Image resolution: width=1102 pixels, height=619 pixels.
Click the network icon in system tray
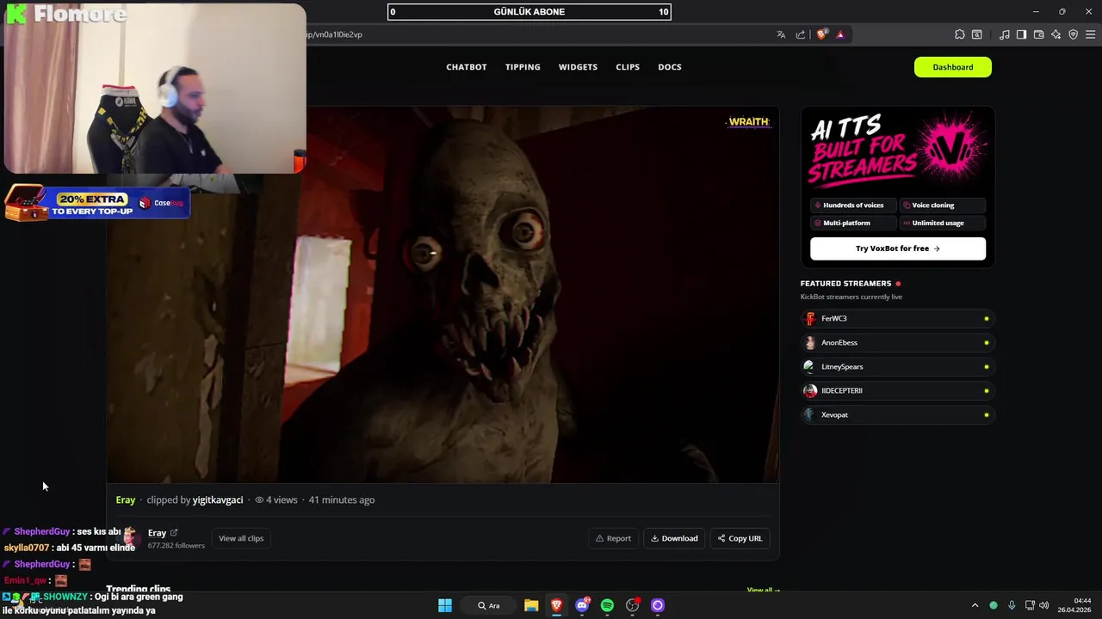pos(1030,605)
